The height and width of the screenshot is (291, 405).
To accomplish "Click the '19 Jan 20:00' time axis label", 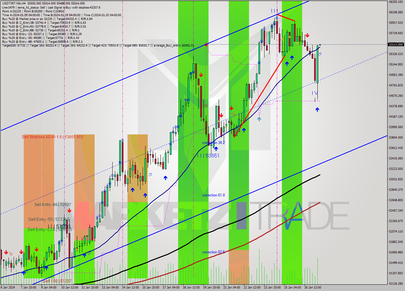I will 211,288.
